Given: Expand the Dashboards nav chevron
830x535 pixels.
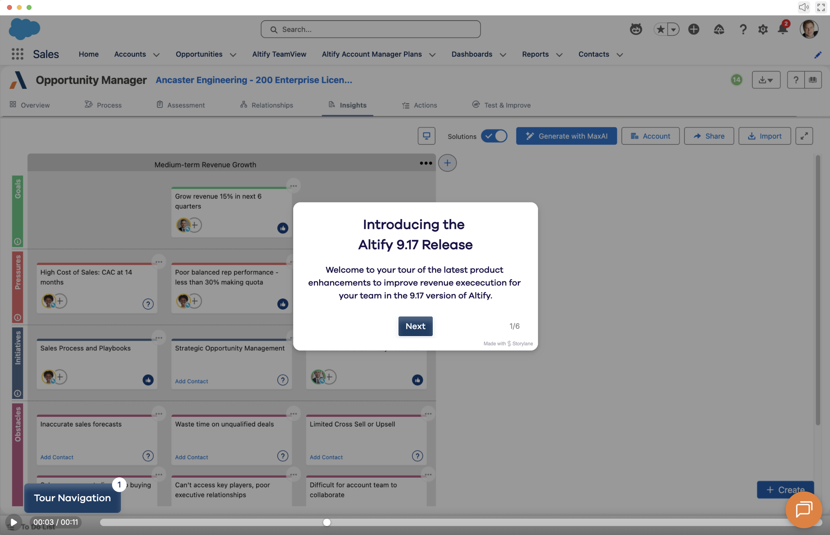Looking at the screenshot, I should (x=503, y=54).
